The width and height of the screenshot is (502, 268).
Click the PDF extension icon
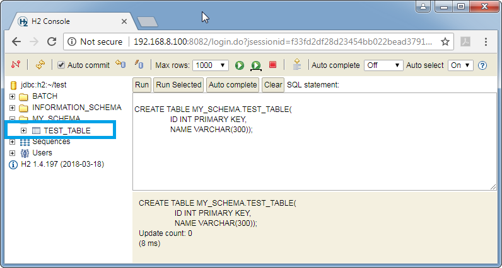[x=465, y=42]
